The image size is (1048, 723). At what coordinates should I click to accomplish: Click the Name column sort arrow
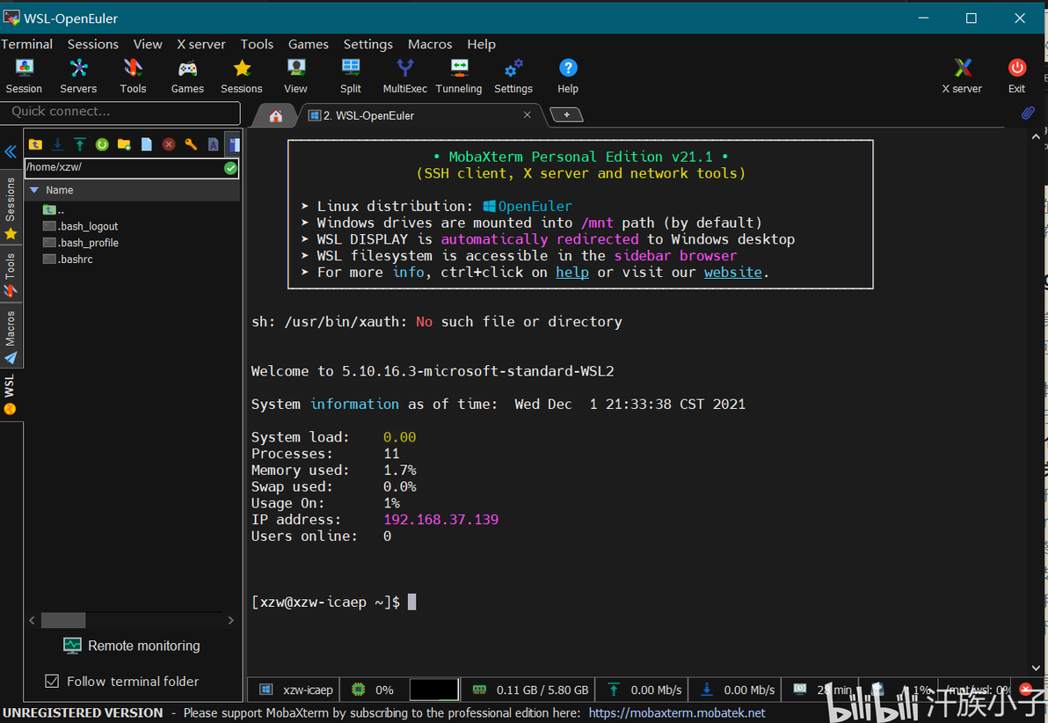[x=34, y=190]
